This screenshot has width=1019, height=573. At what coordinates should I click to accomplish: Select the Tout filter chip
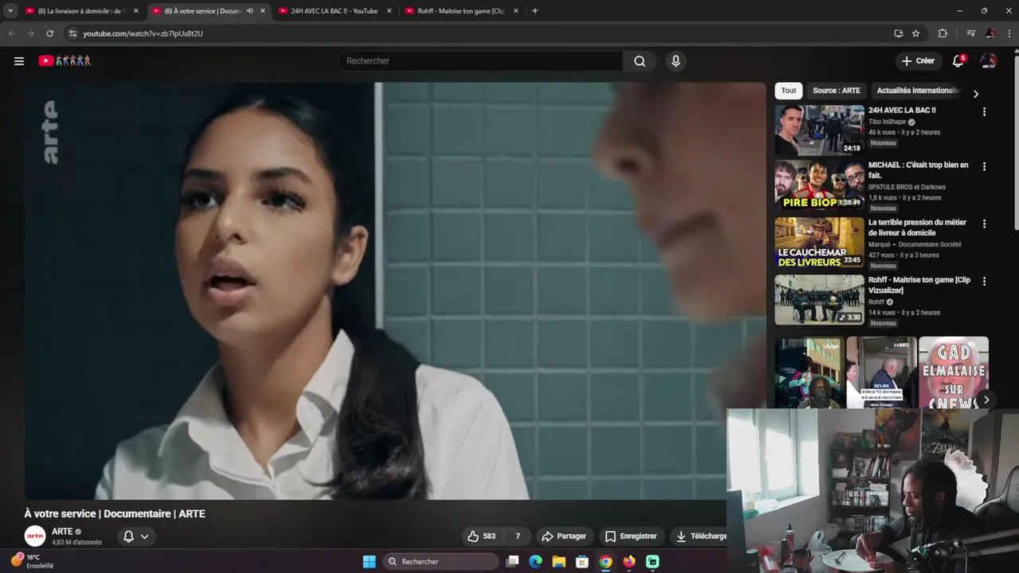pyautogui.click(x=788, y=91)
